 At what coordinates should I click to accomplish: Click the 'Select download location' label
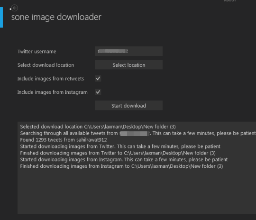pyautogui.click(x=46, y=65)
